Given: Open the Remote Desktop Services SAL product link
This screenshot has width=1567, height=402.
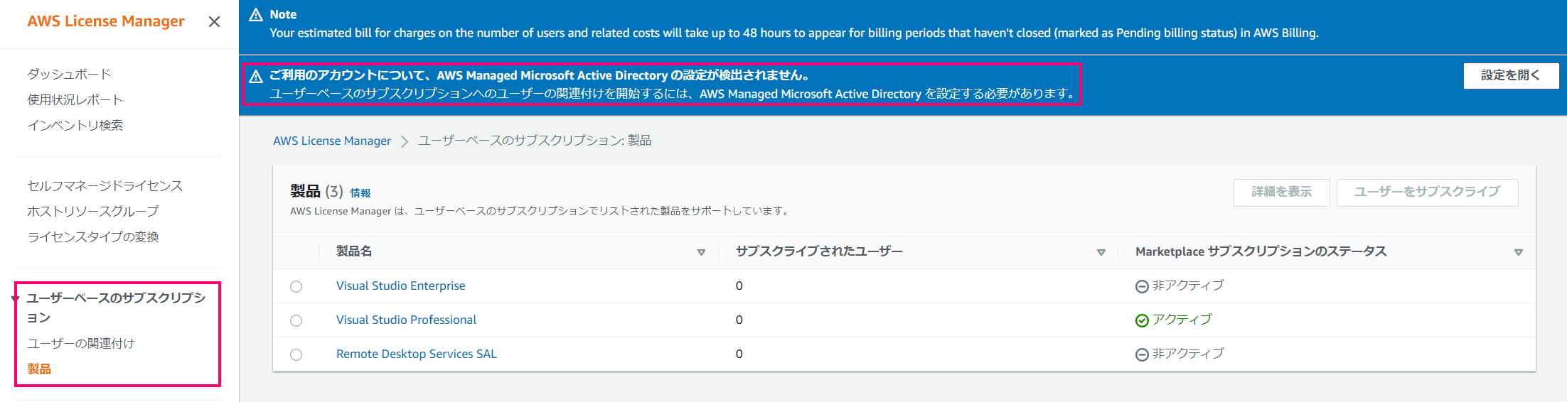Looking at the screenshot, I should pyautogui.click(x=417, y=354).
